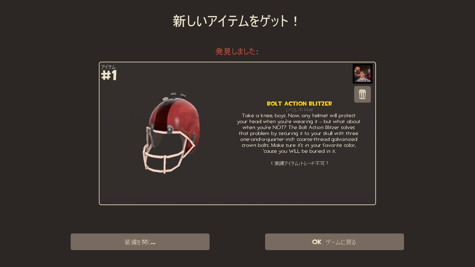Select the BOLT ACTION BLITZER item name
475x267 pixels.
[299, 104]
